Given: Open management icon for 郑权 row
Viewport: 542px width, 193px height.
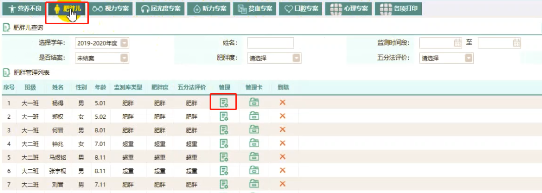Looking at the screenshot, I should 224,116.
